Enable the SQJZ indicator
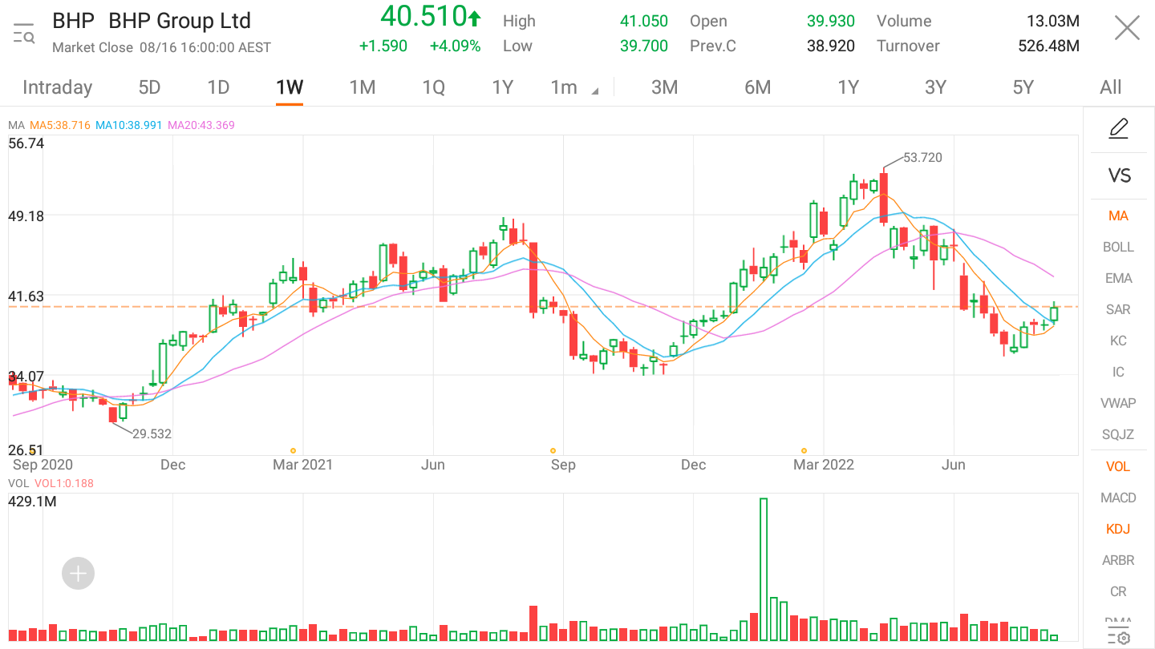The width and height of the screenshot is (1155, 649). [x=1118, y=434]
